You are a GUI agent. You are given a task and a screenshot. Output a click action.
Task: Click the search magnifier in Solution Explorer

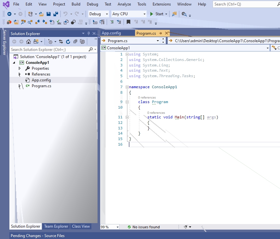[x=91, y=49]
